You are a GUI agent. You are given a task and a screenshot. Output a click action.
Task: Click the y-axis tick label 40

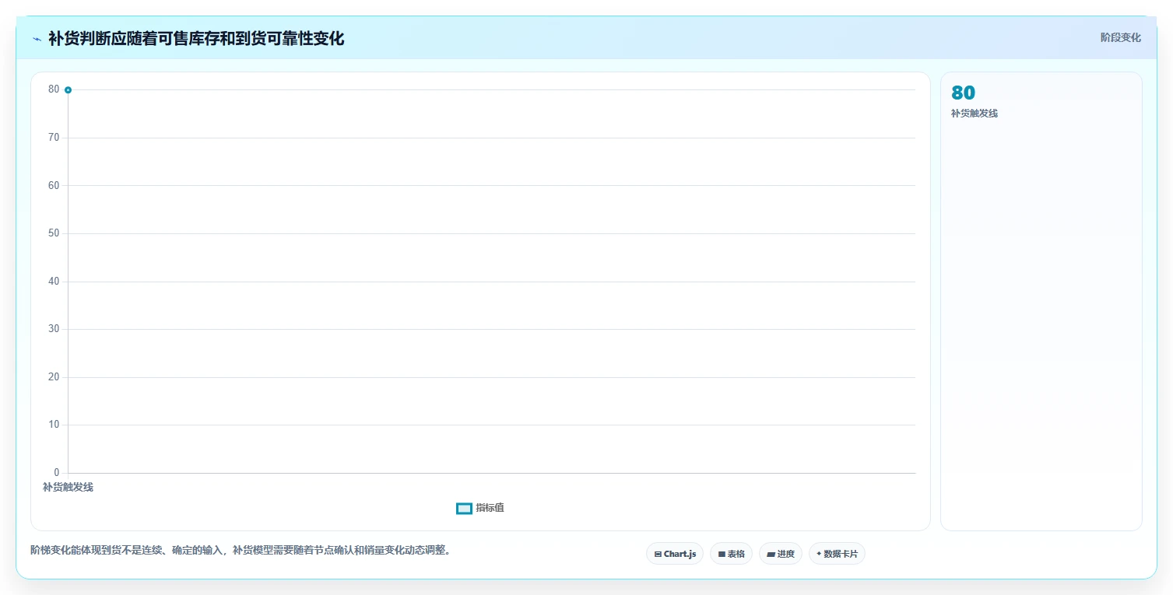pyautogui.click(x=54, y=281)
